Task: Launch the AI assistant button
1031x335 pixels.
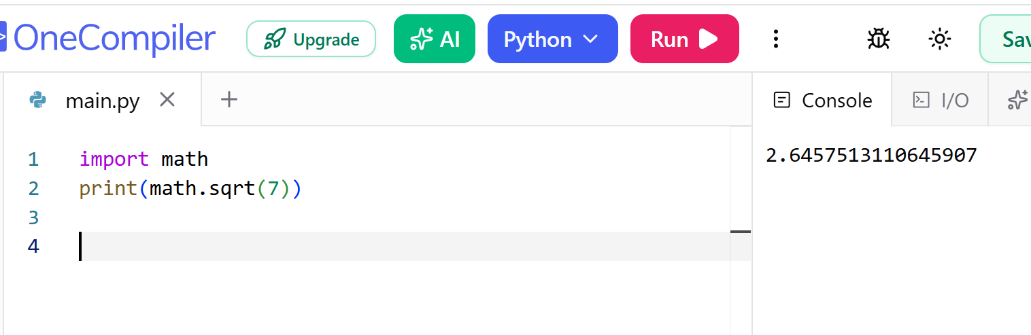Action: point(435,39)
